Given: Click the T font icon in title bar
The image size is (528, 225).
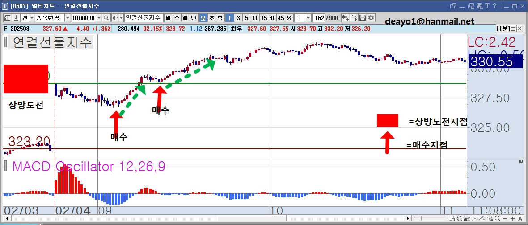Looking at the screenshot, I should 487,6.
